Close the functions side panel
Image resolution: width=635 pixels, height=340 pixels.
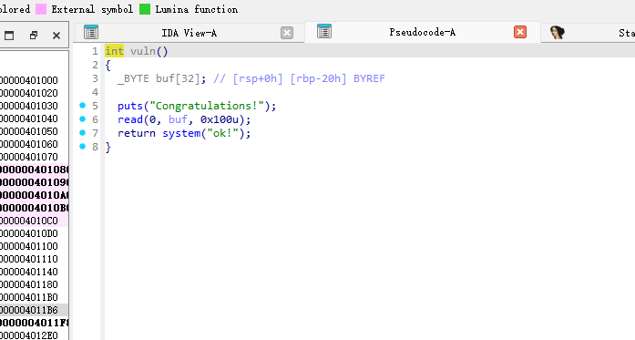(56, 36)
